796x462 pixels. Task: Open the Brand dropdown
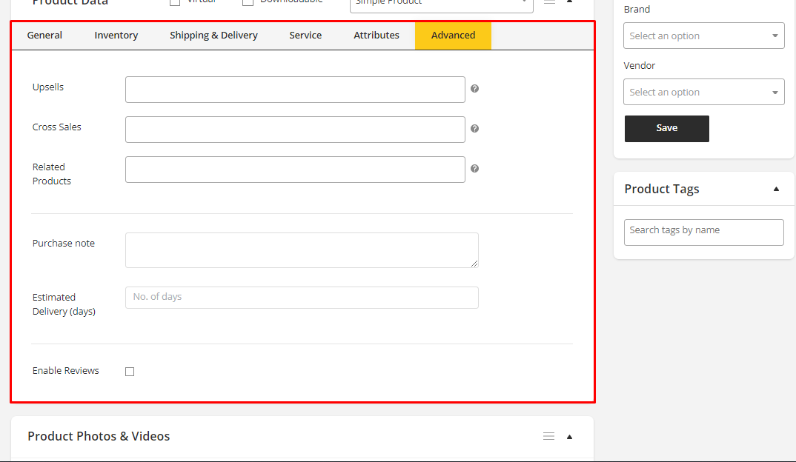[703, 36]
